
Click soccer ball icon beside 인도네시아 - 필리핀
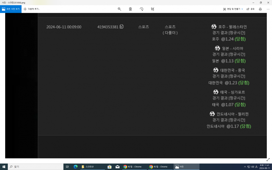click(212, 114)
